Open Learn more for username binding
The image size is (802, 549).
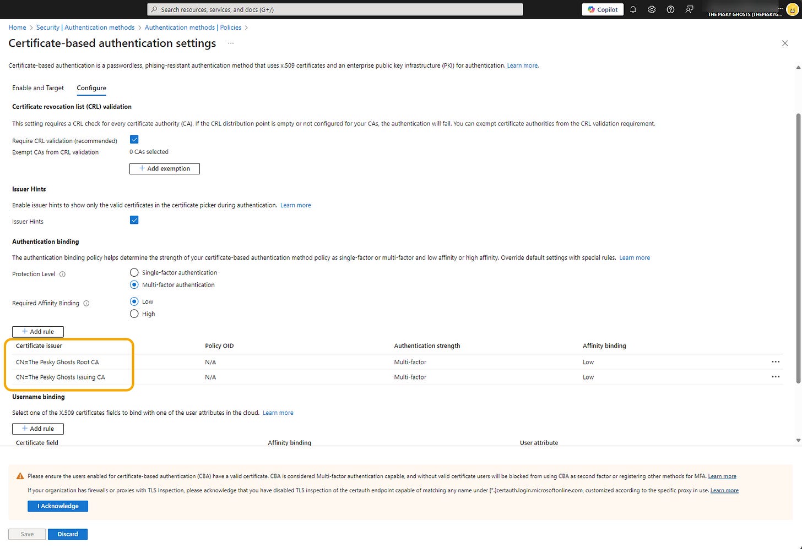(x=278, y=413)
